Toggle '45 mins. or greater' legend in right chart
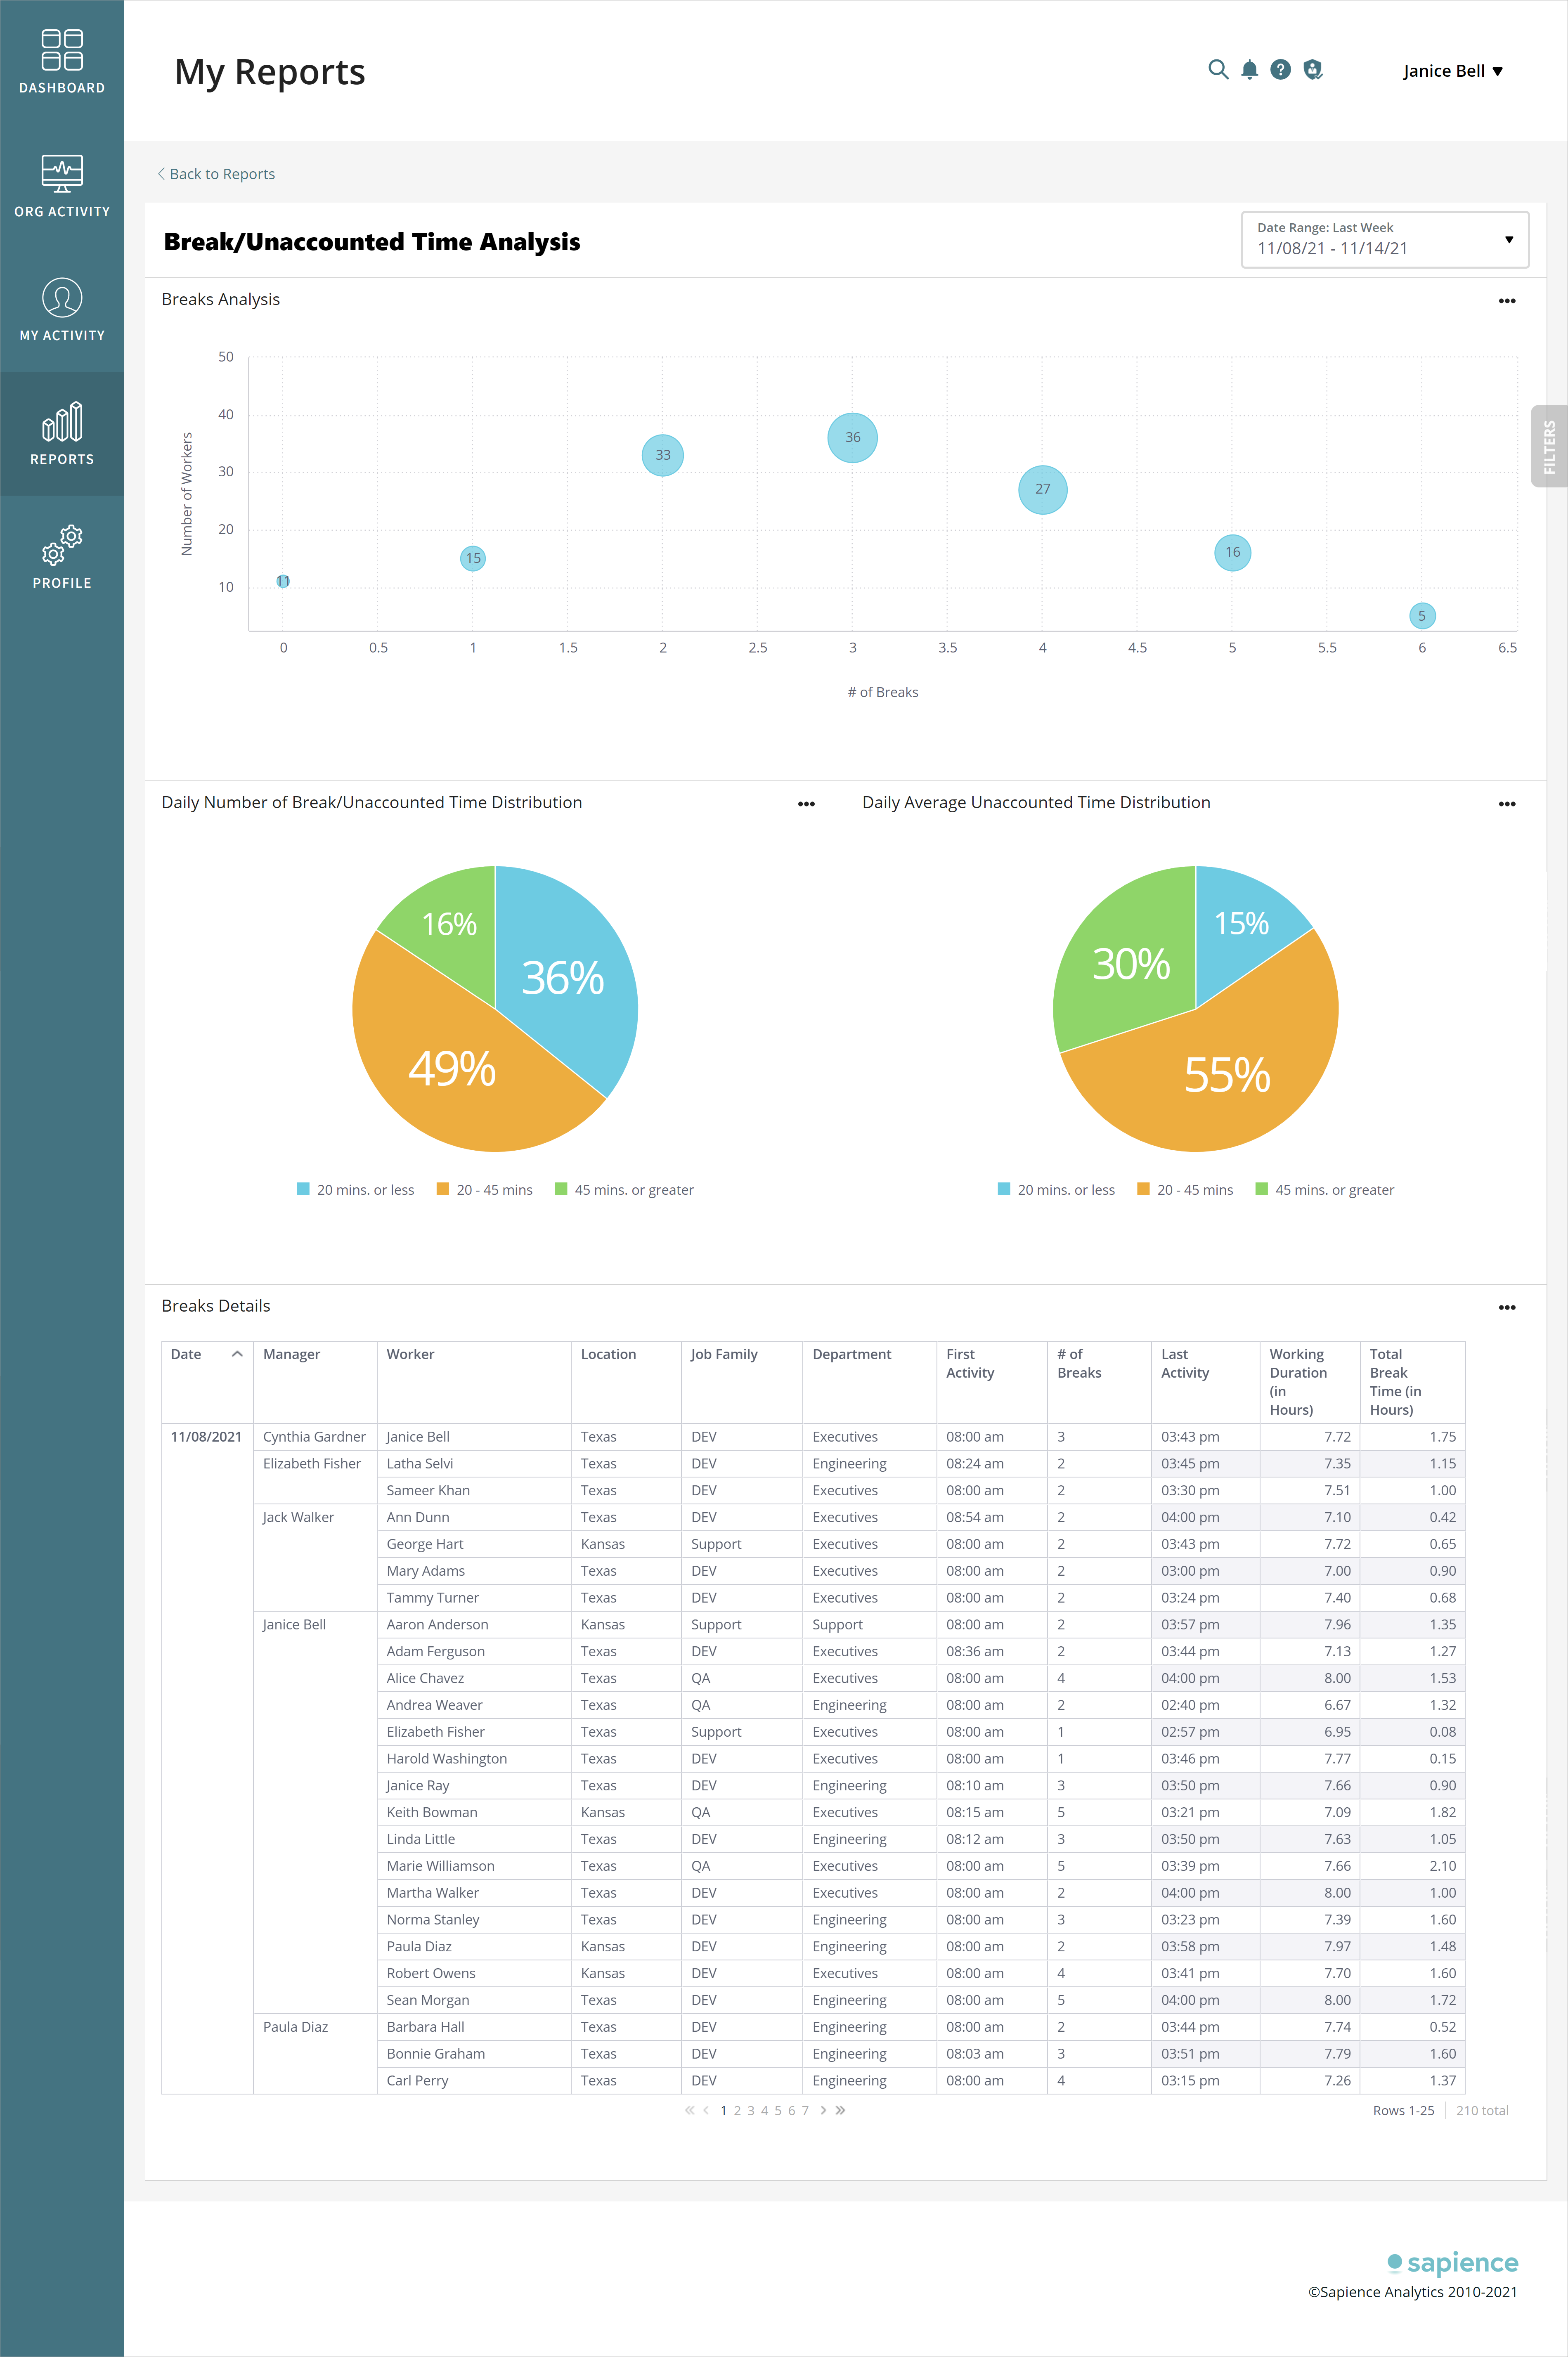This screenshot has height=2357, width=1568. (x=1325, y=1189)
